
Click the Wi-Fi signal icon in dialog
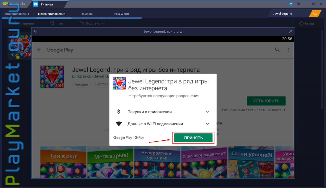click(119, 124)
